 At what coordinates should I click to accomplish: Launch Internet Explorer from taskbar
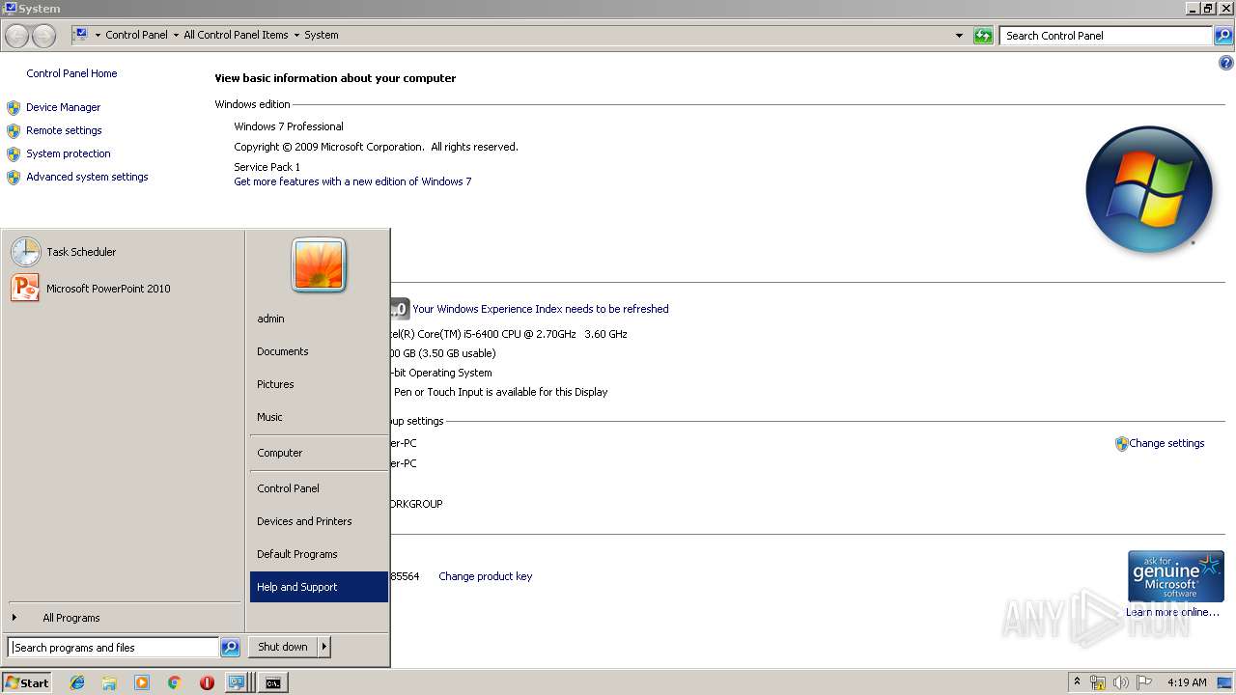pos(77,682)
